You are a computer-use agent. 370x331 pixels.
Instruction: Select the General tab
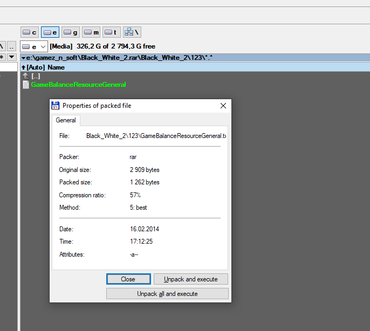tap(66, 120)
